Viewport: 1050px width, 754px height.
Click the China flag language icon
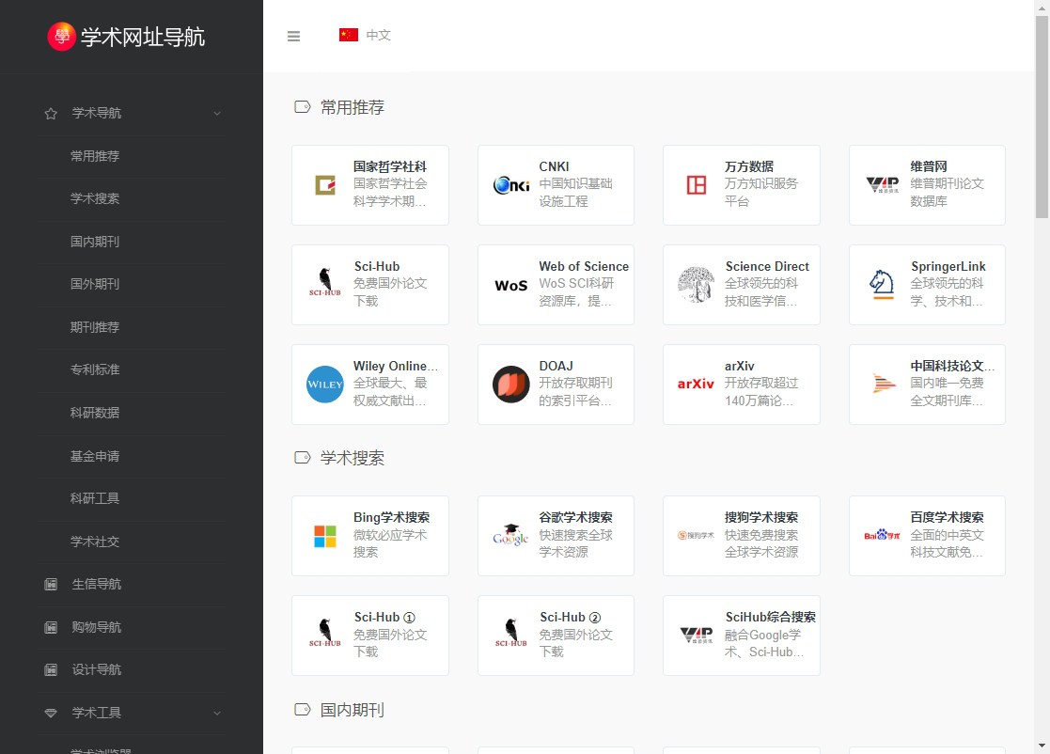point(348,35)
